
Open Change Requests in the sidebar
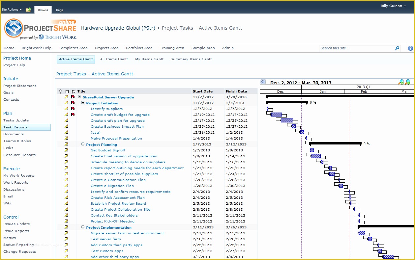[x=19, y=252]
